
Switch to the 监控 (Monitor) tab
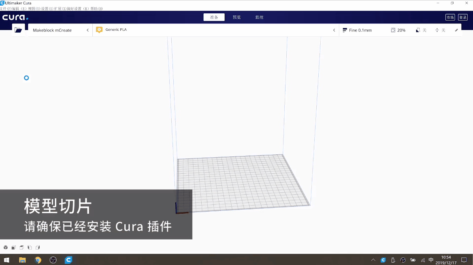(x=259, y=17)
